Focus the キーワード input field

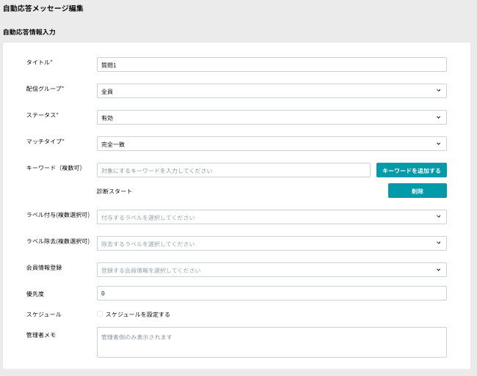[x=233, y=170]
